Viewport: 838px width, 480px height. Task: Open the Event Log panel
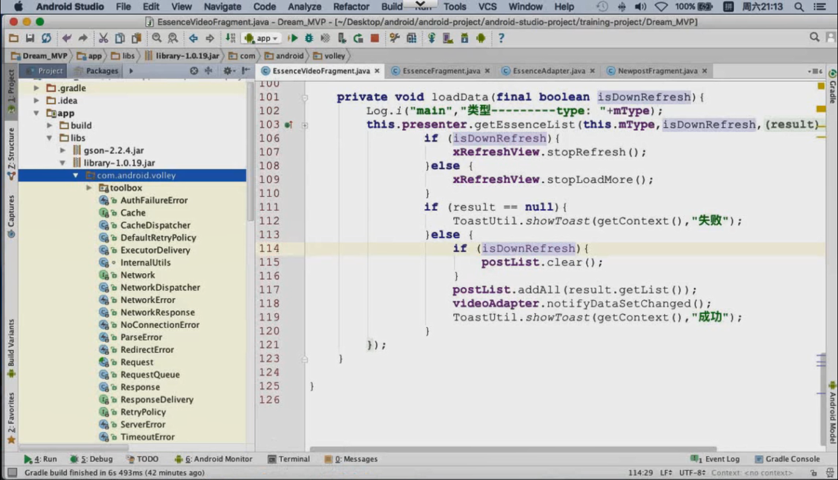click(x=715, y=459)
